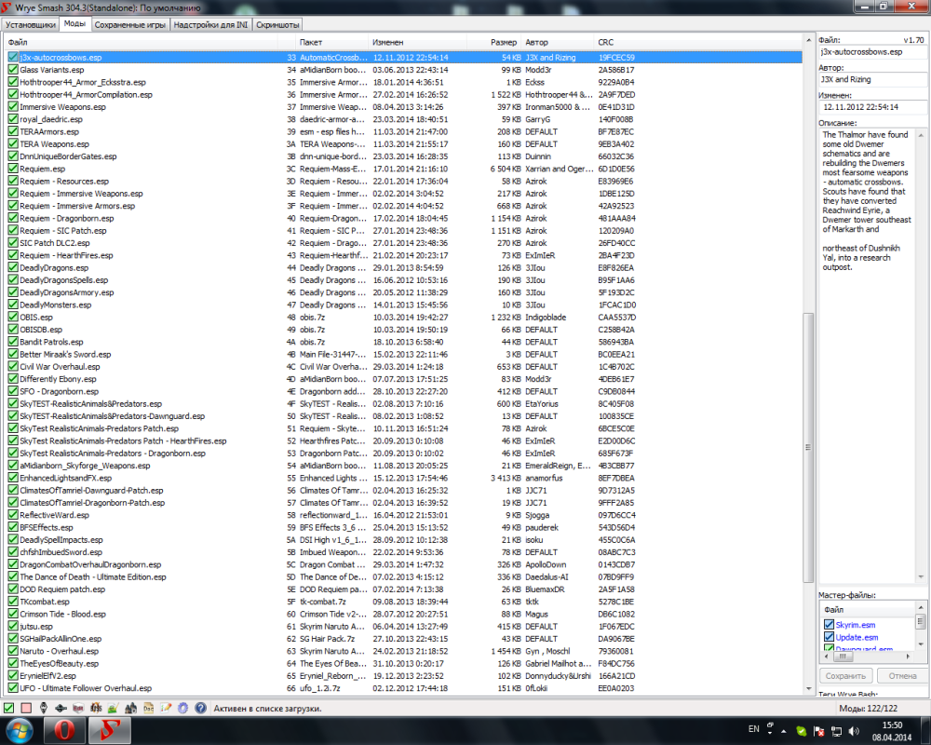This screenshot has height=745, width=931.
Task: Open the Doc Browser icon
Action: 148,708
